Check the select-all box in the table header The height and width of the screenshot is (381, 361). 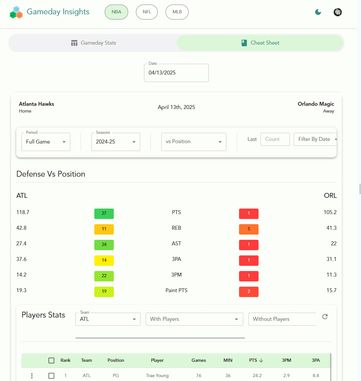(51, 360)
